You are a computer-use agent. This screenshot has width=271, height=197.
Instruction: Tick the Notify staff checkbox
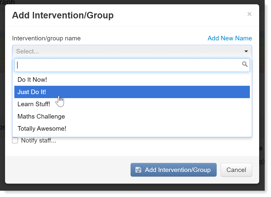[15, 140]
